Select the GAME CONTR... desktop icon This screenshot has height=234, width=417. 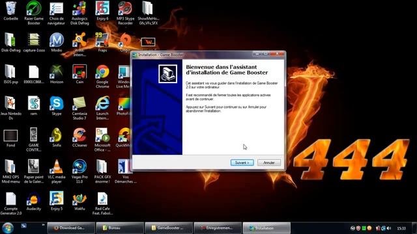coord(34,139)
